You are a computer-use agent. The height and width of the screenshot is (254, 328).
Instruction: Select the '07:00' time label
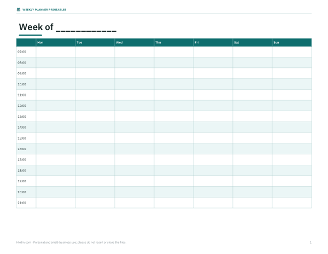22,51
